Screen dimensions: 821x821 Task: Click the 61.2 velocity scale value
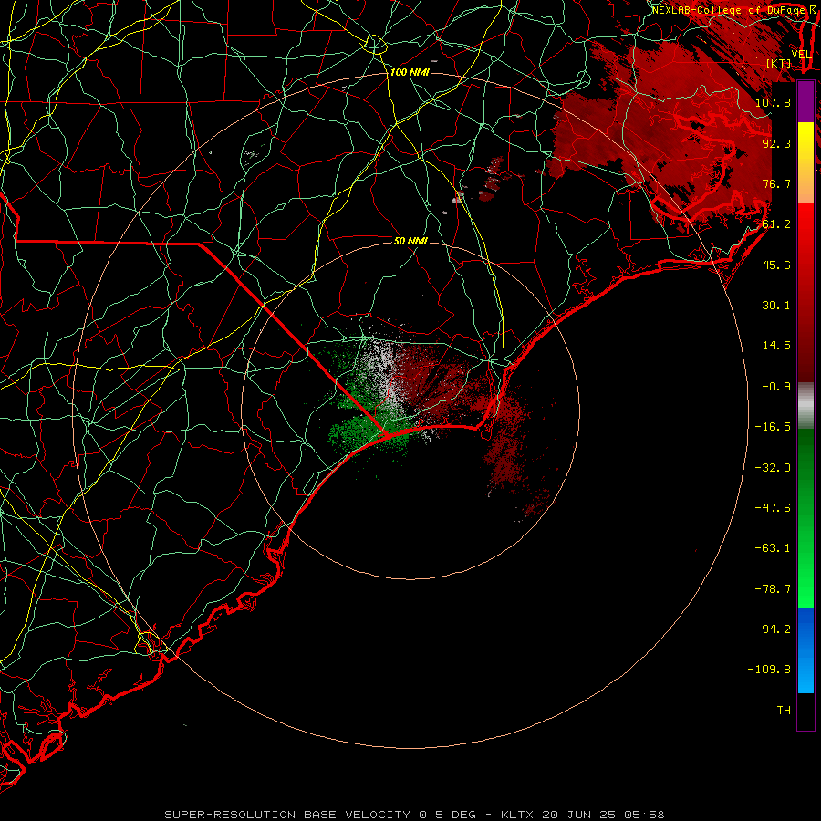coord(776,224)
